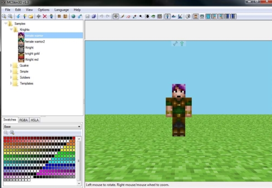272x188 pixels.
Task: Select the green Flood Fill tool
Action: pyautogui.click(x=153, y=16)
